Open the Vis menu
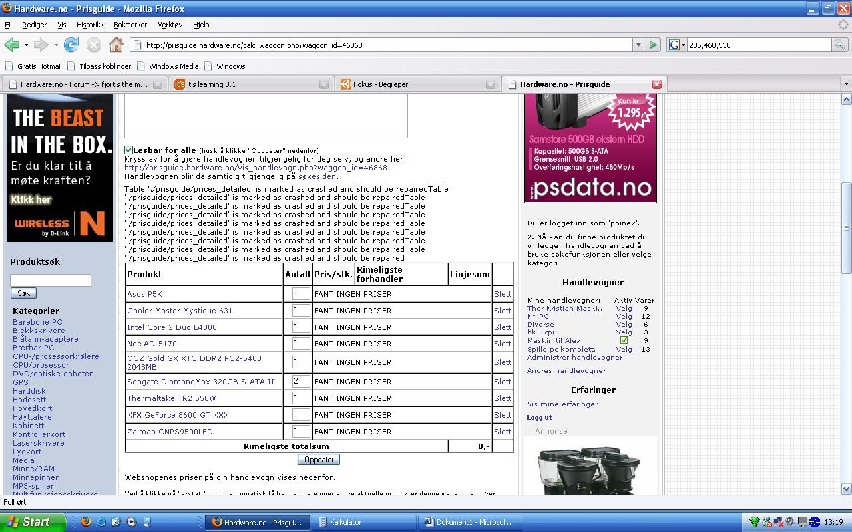Screen dimensions: 852x532 pos(61,25)
